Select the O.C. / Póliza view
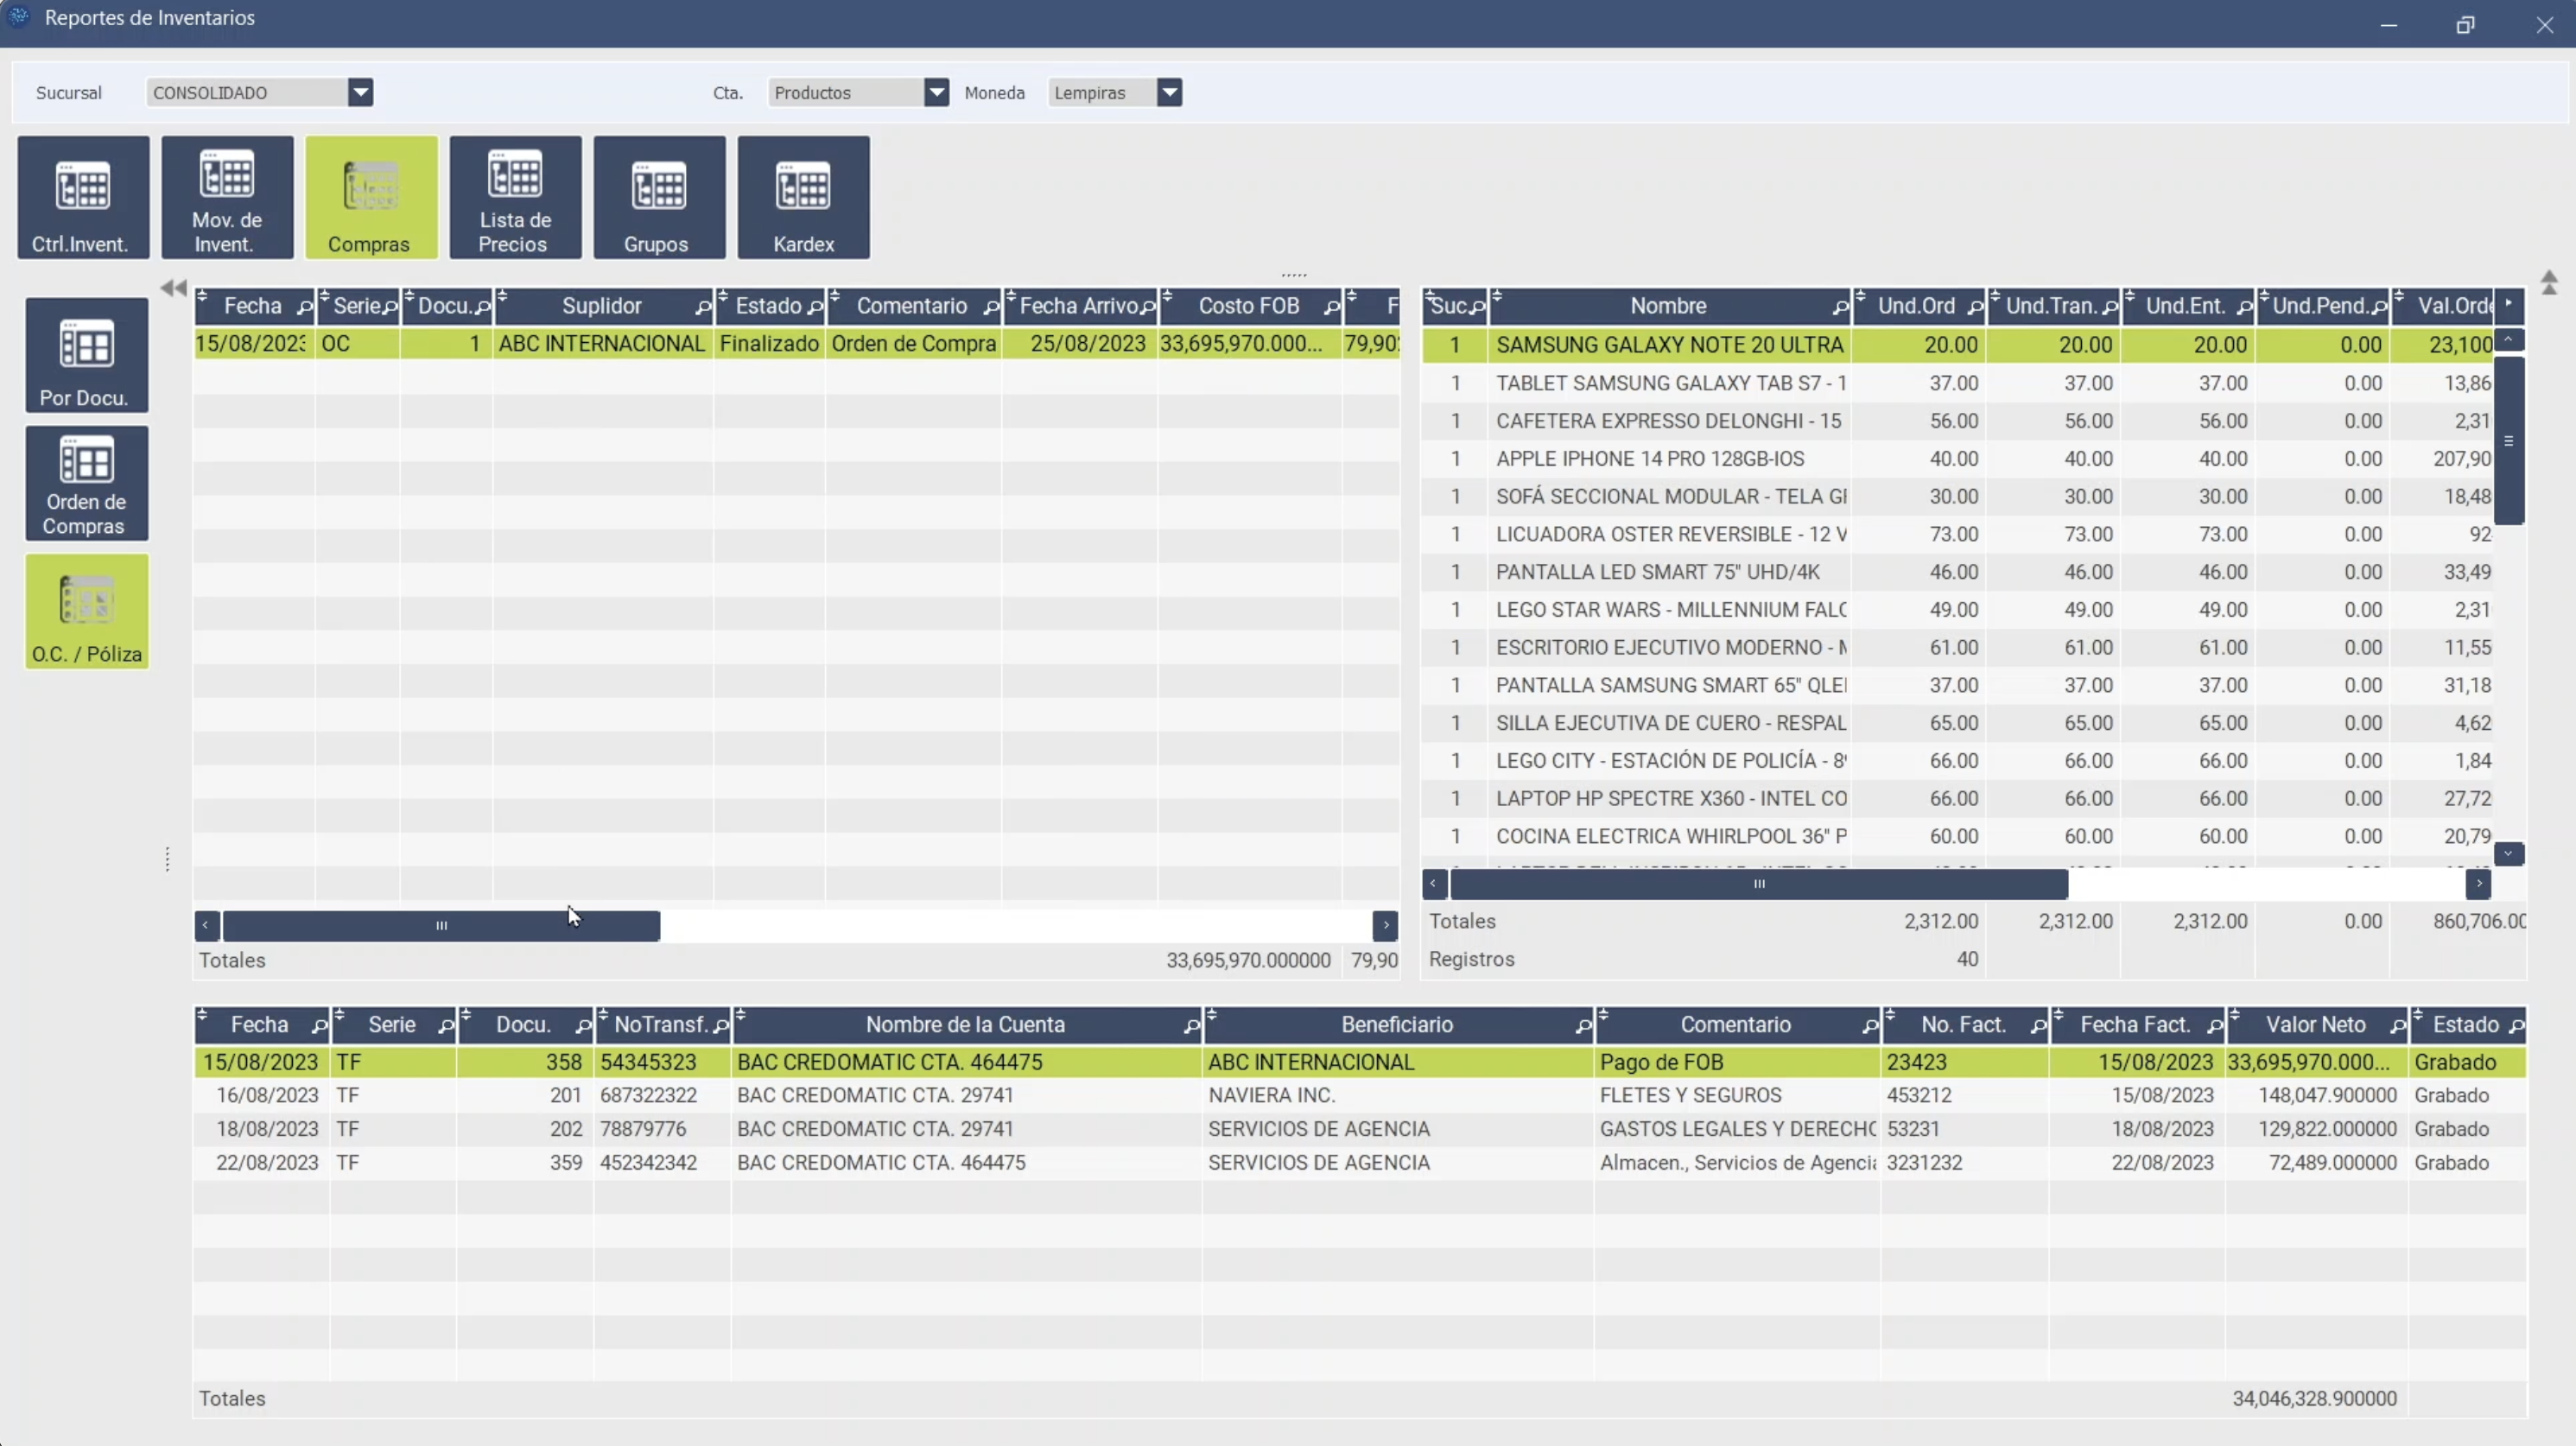2576x1446 pixels. pos(86,612)
